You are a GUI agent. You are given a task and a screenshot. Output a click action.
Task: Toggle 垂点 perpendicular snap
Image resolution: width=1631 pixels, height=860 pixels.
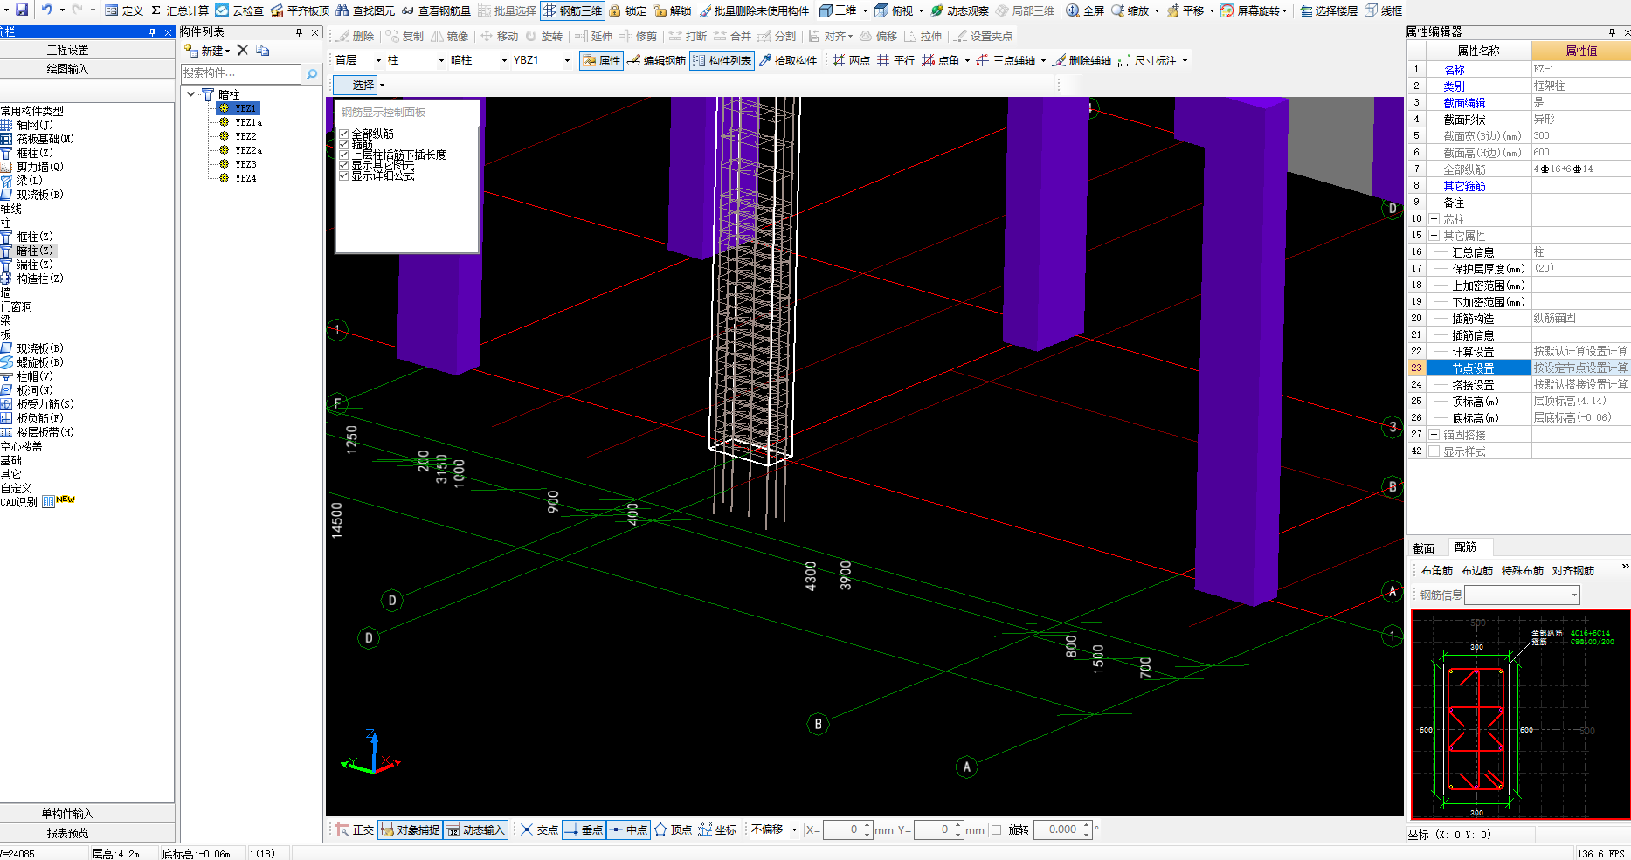point(584,829)
